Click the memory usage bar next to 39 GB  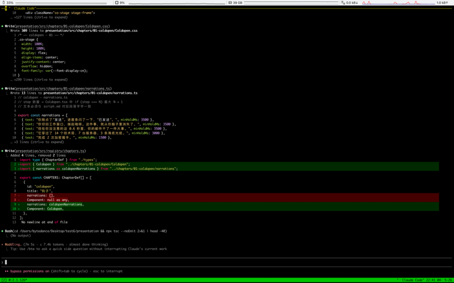tap(291, 3)
